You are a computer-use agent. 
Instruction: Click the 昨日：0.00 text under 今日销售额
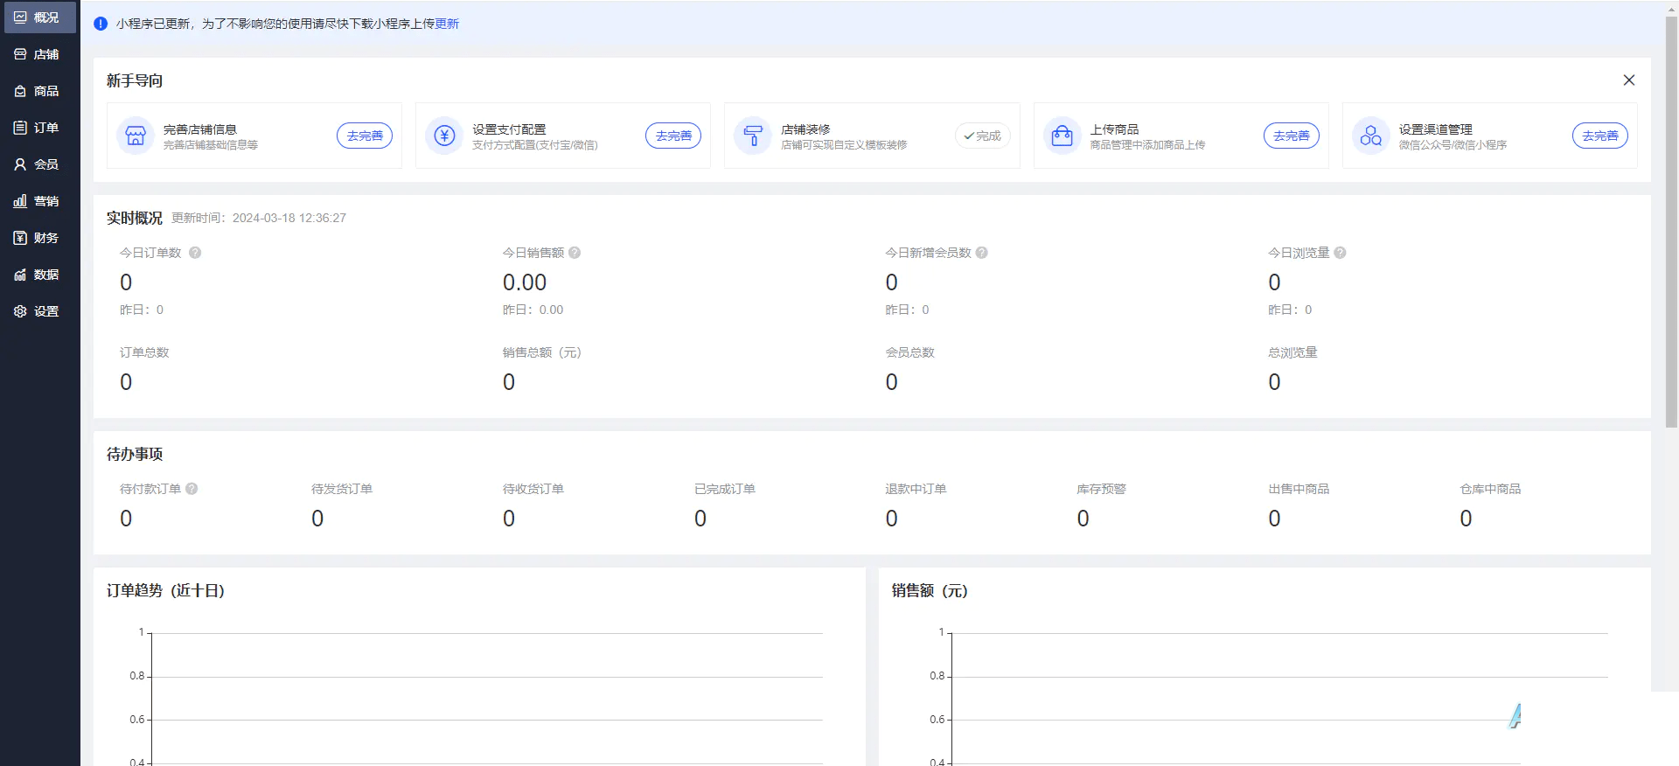pyautogui.click(x=533, y=310)
